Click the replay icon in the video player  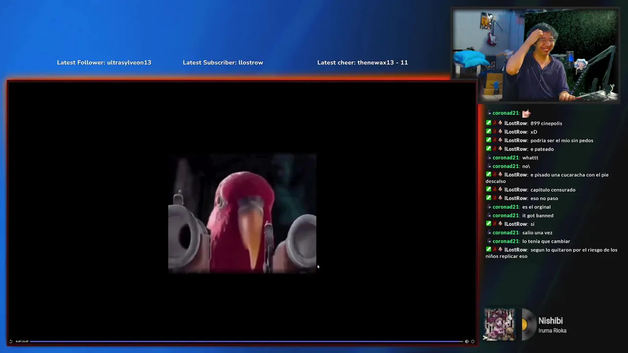(11, 341)
